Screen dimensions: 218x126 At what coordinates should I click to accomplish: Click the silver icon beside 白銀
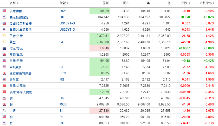pos(4,111)
